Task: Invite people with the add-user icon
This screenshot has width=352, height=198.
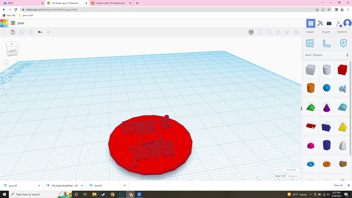Action: coord(339,23)
